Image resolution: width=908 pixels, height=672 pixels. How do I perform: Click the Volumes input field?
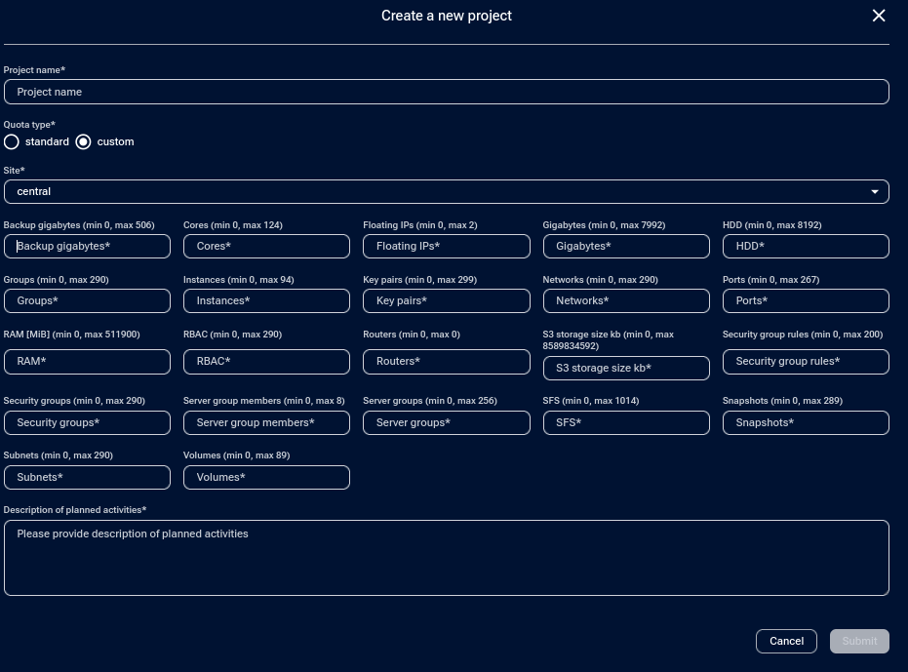pos(266,478)
